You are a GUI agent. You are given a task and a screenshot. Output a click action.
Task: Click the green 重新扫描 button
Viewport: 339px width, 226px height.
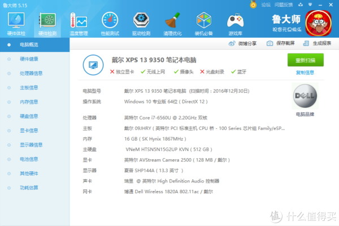point(306,60)
